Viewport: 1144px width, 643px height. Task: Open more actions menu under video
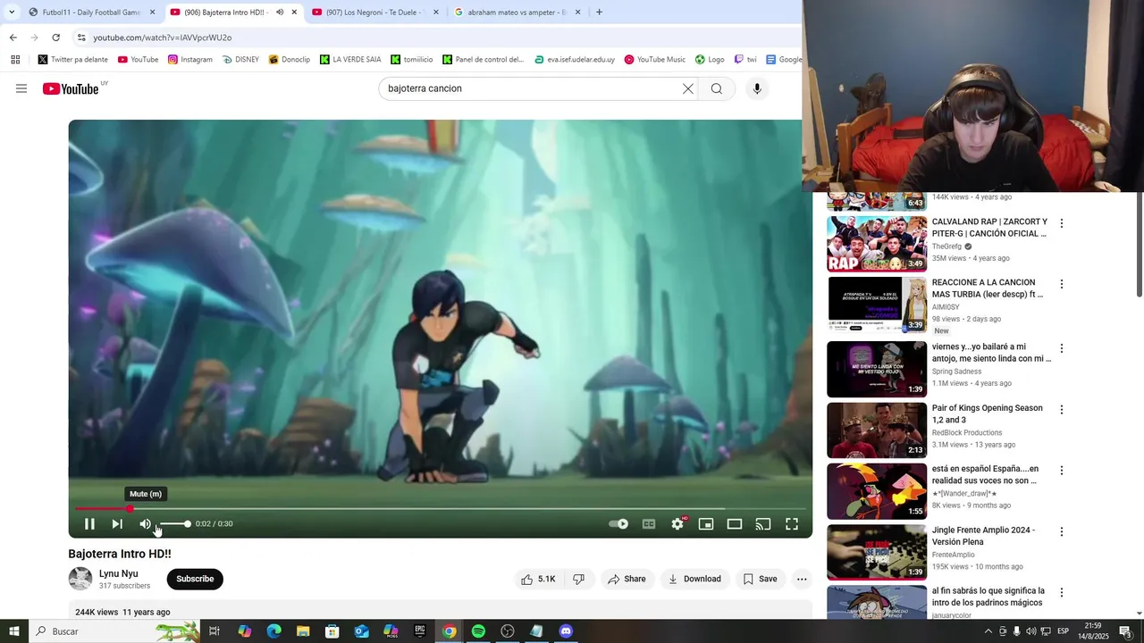pos(802,579)
